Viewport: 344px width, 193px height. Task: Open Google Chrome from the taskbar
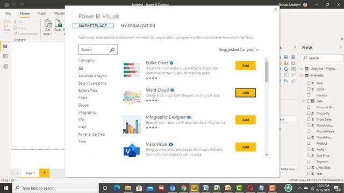pos(183,188)
